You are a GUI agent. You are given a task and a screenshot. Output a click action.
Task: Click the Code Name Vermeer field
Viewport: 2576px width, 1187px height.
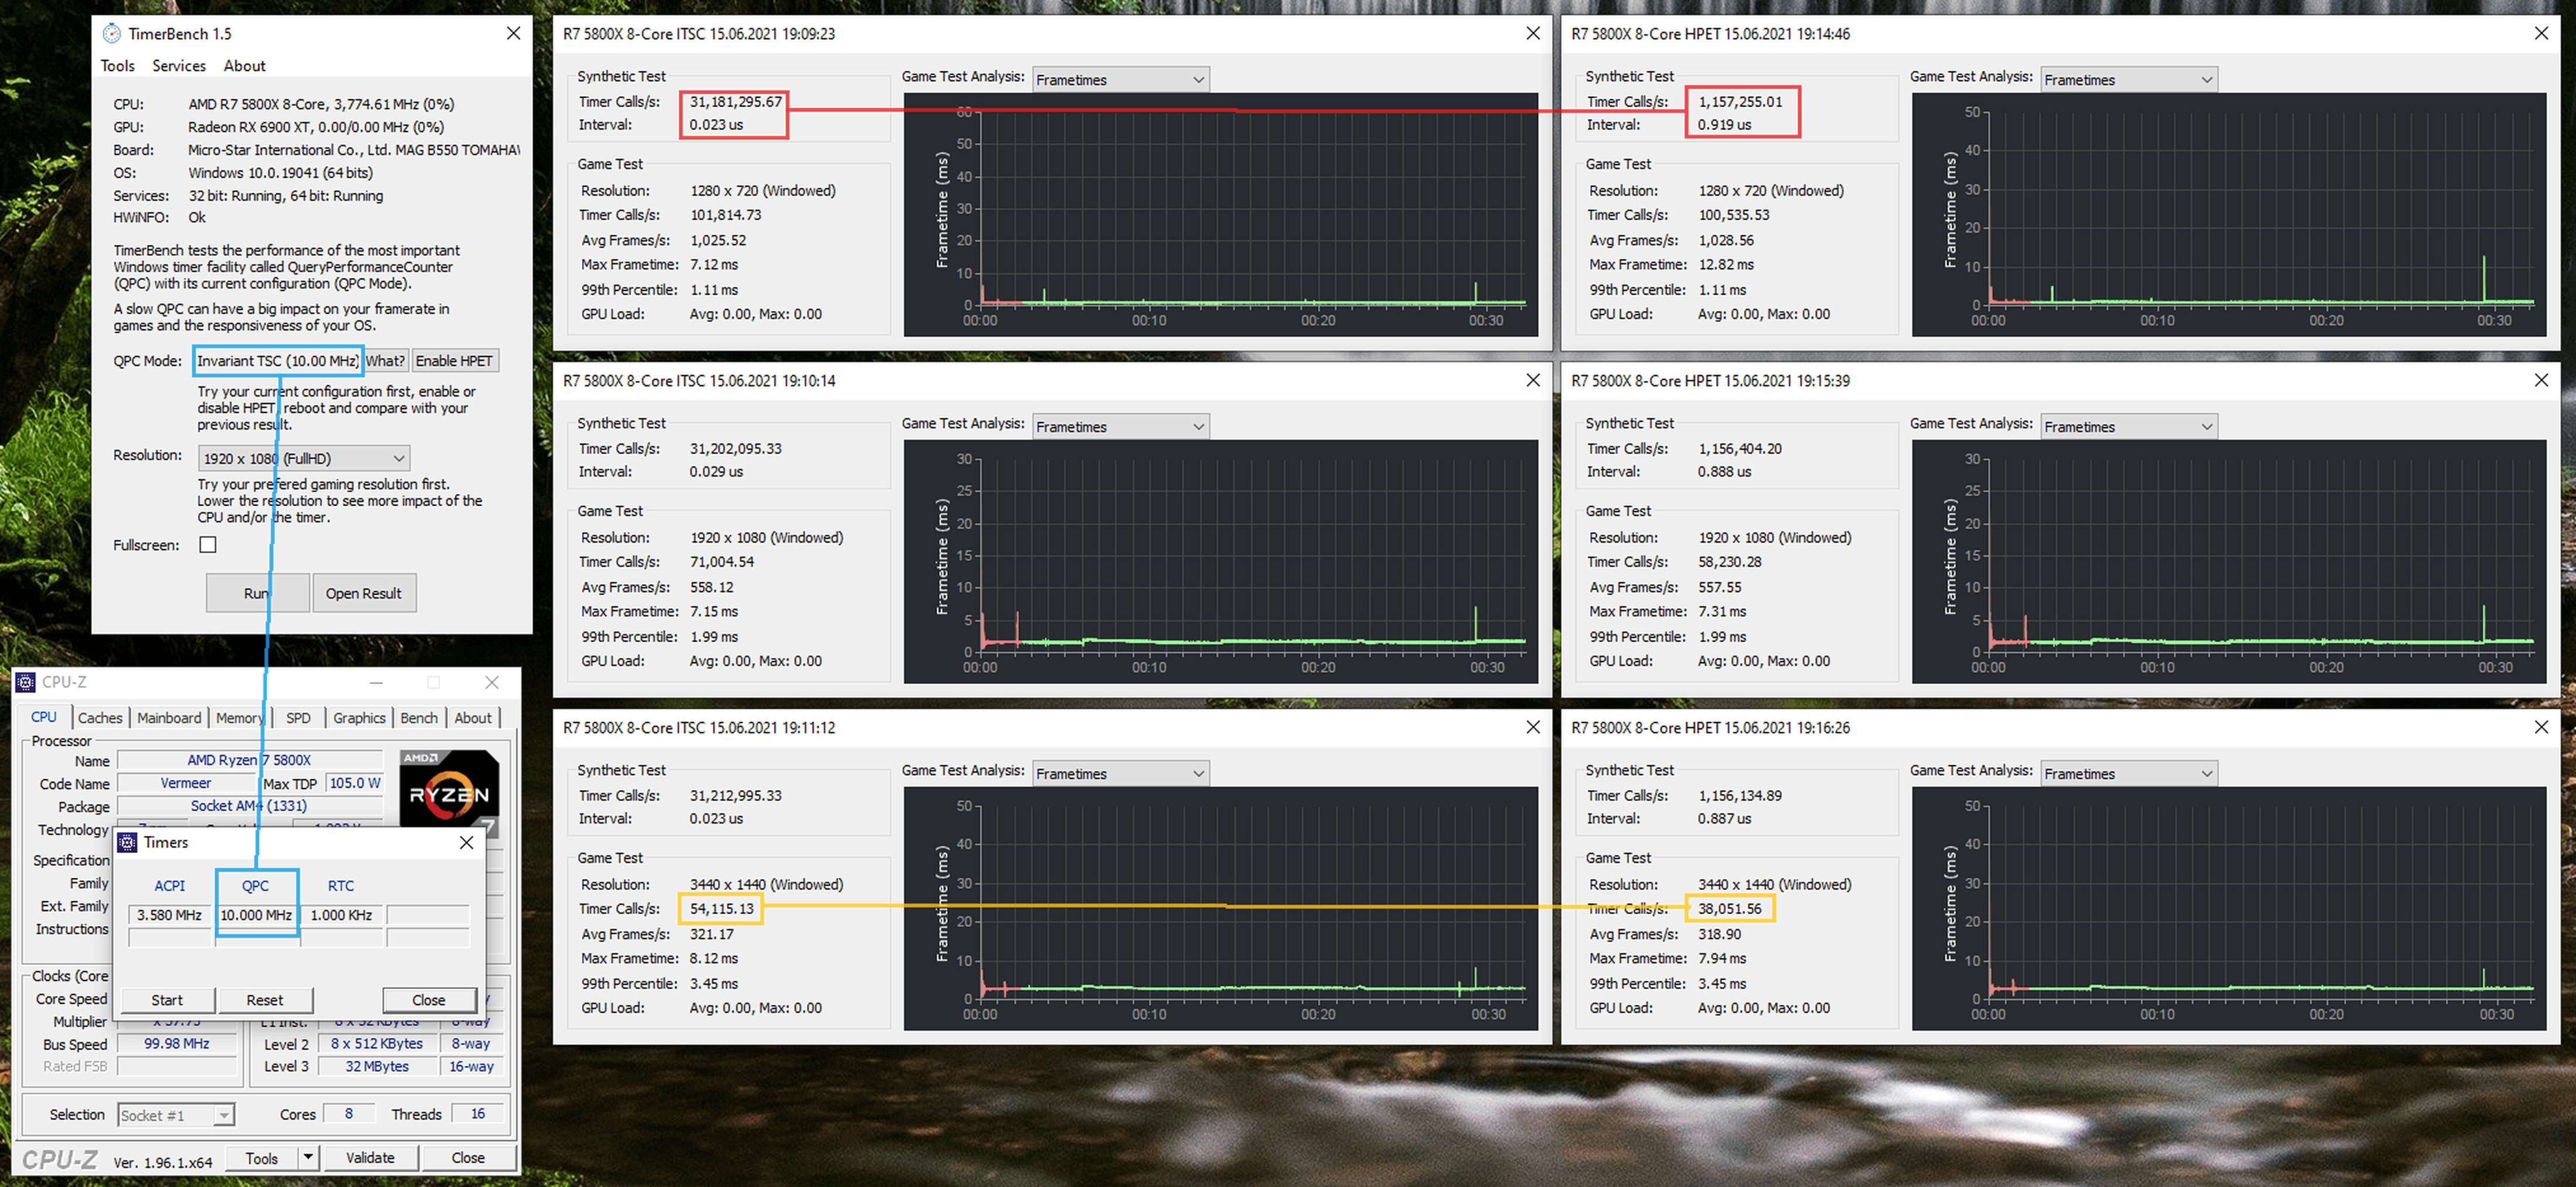pyautogui.click(x=186, y=784)
